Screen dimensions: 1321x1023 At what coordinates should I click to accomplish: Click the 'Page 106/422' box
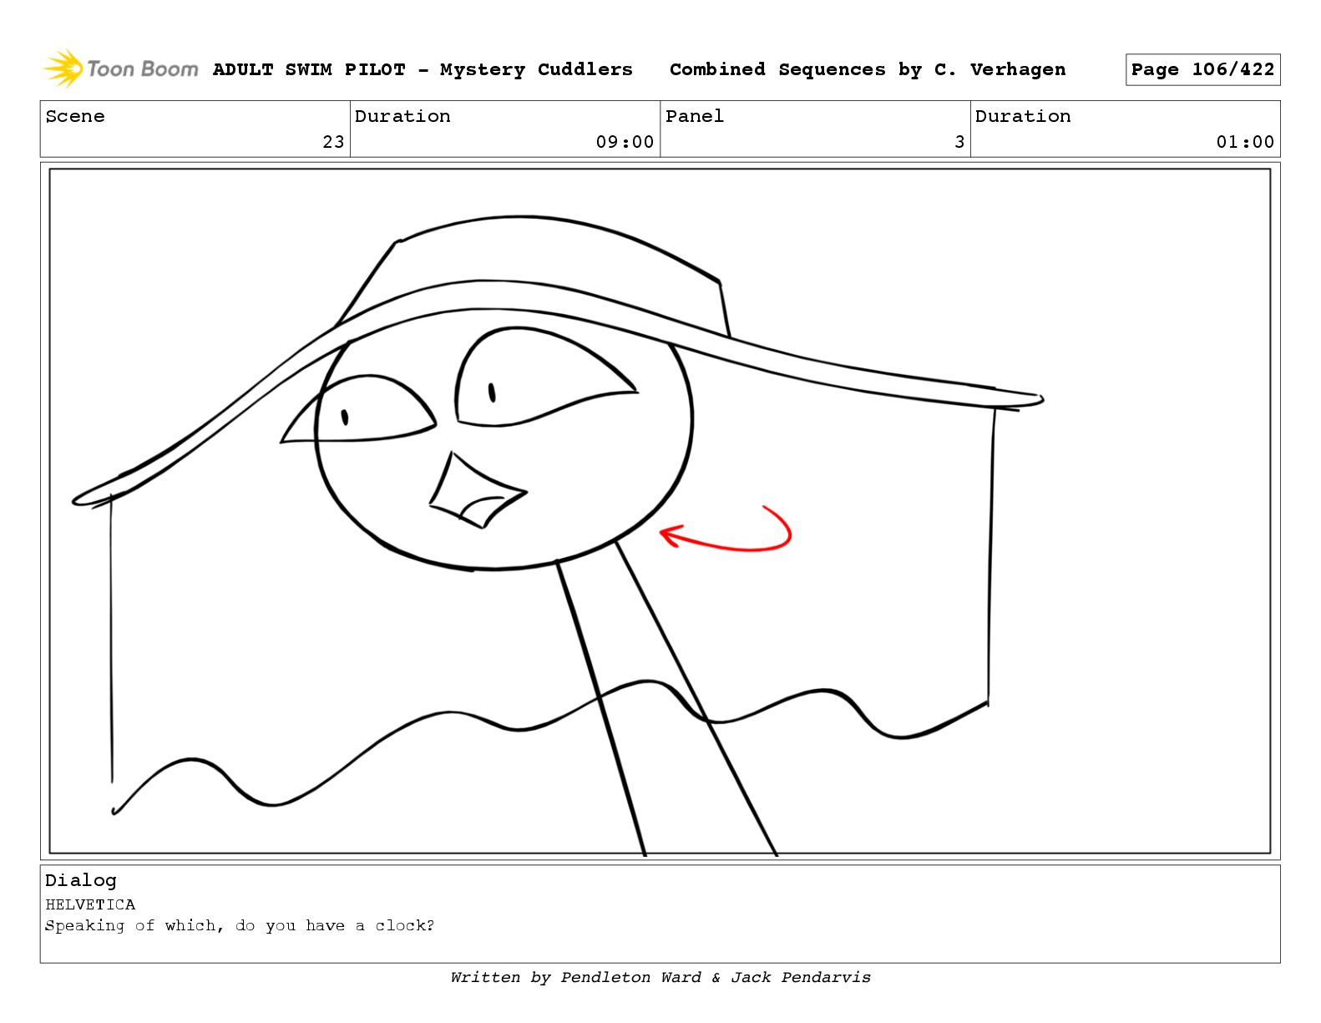1202,69
